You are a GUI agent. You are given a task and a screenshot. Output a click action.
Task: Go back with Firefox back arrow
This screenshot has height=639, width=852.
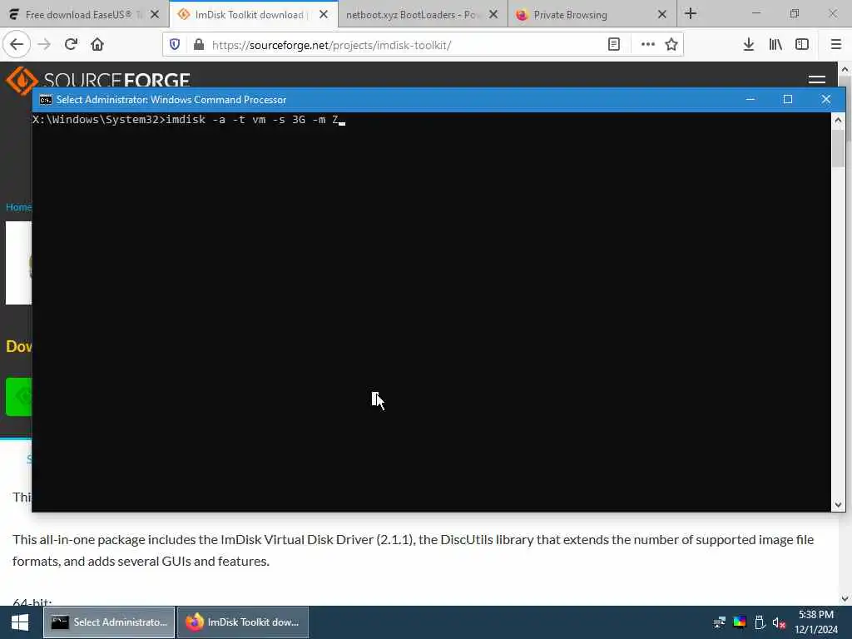[17, 45]
